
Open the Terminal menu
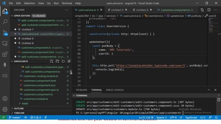[x=67, y=3]
